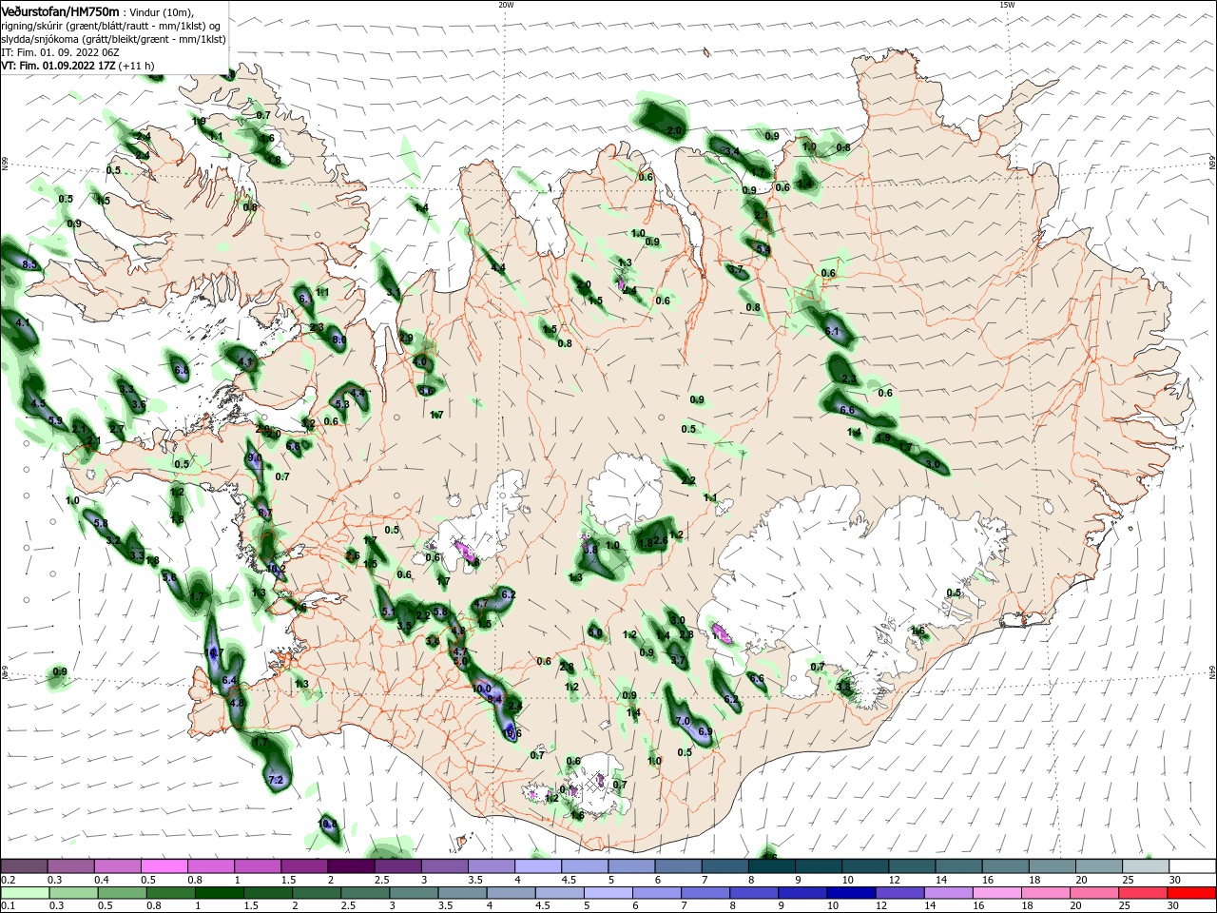Click the 8.7 precipitation value
This screenshot has height=913, width=1217.
click(x=265, y=513)
